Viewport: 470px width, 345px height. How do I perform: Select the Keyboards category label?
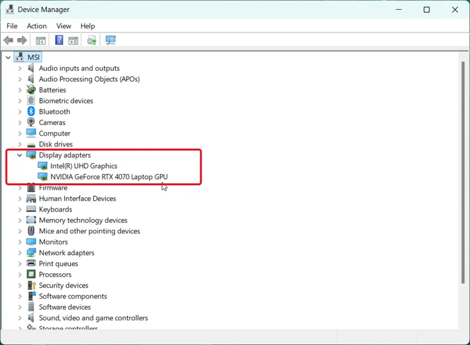pos(55,209)
